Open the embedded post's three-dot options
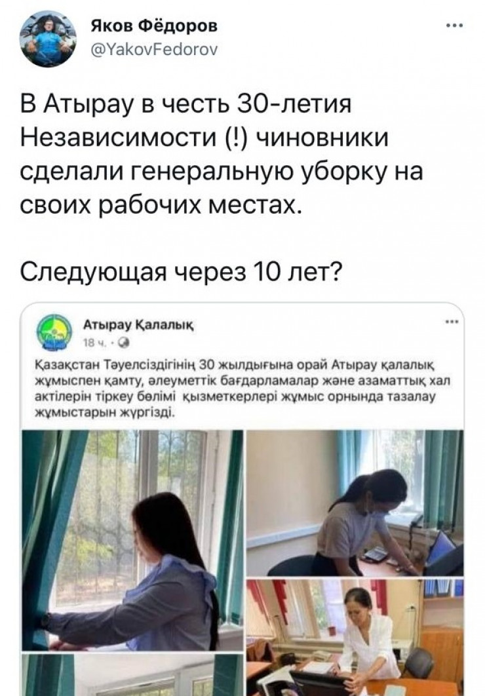 point(452,322)
